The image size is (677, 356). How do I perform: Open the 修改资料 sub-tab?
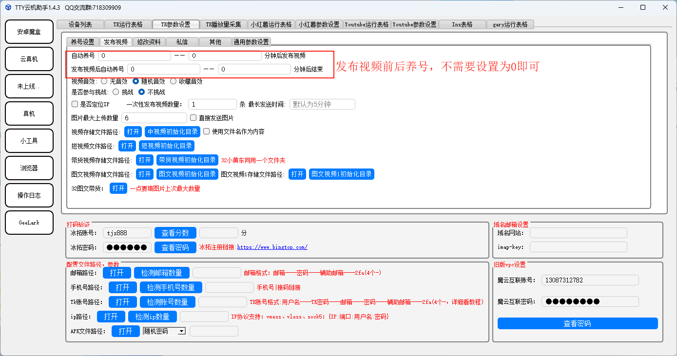coord(149,42)
